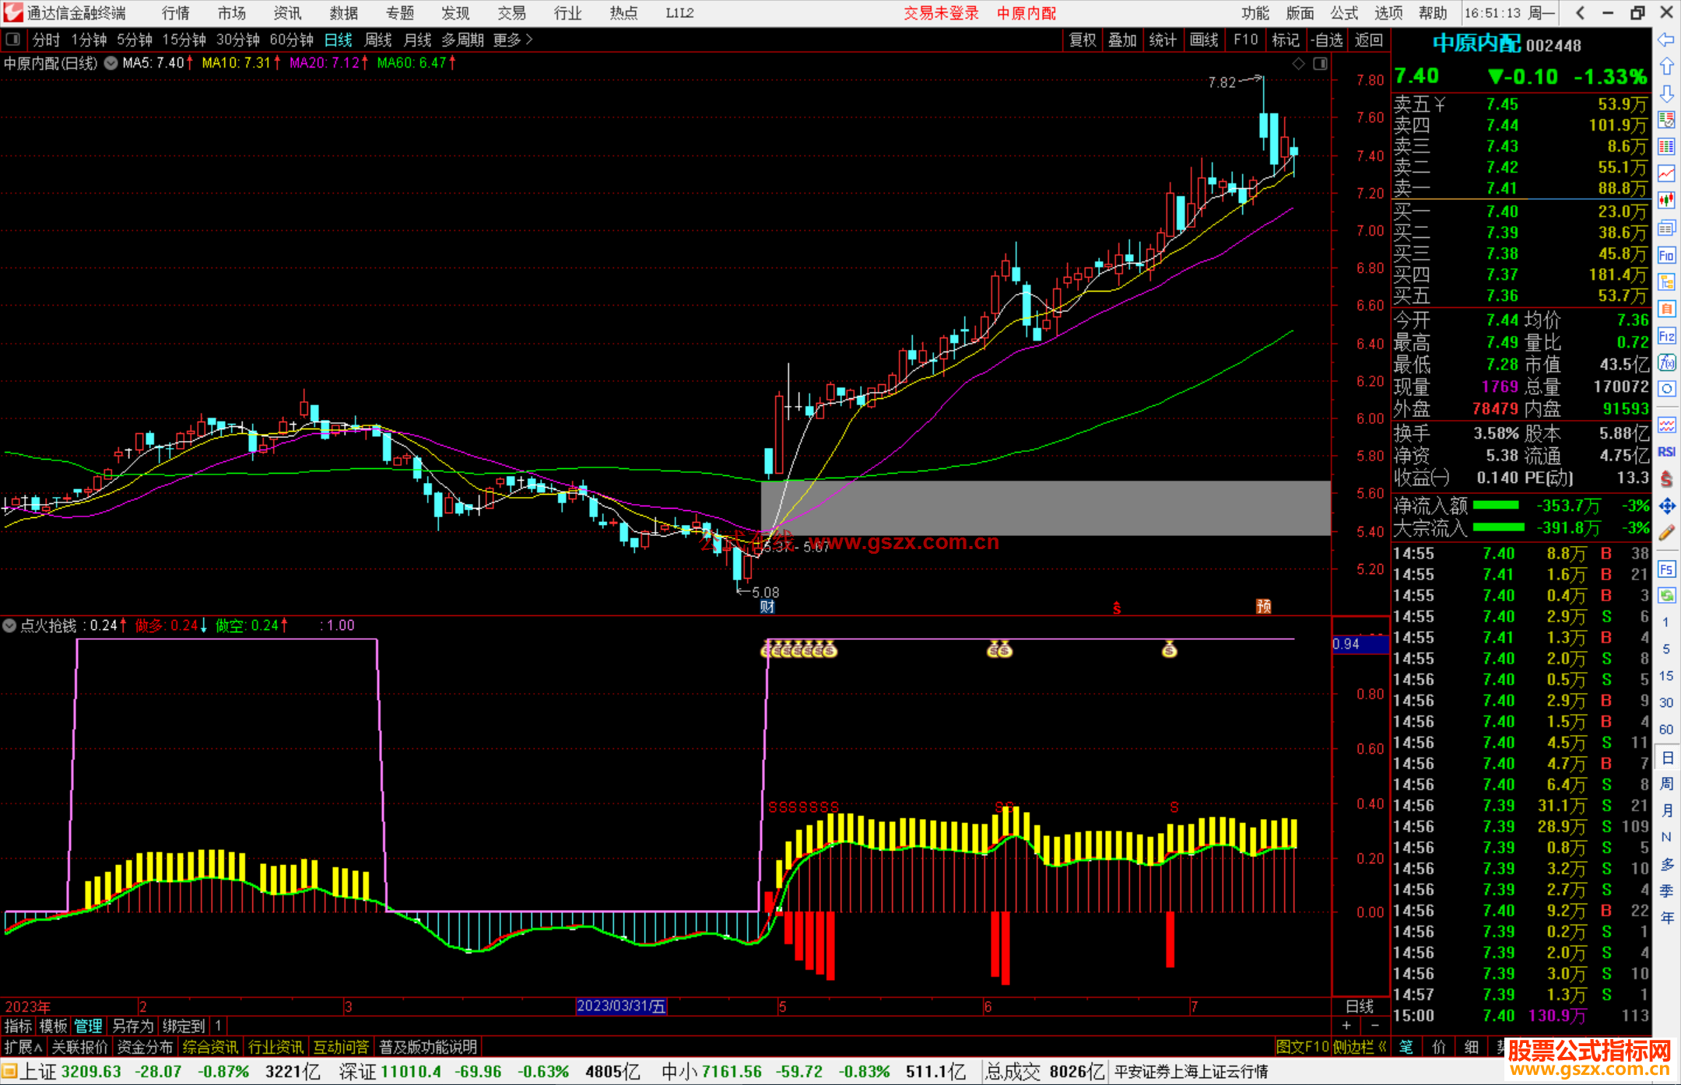Select the 季 quarterly sidebar period

click(1666, 891)
